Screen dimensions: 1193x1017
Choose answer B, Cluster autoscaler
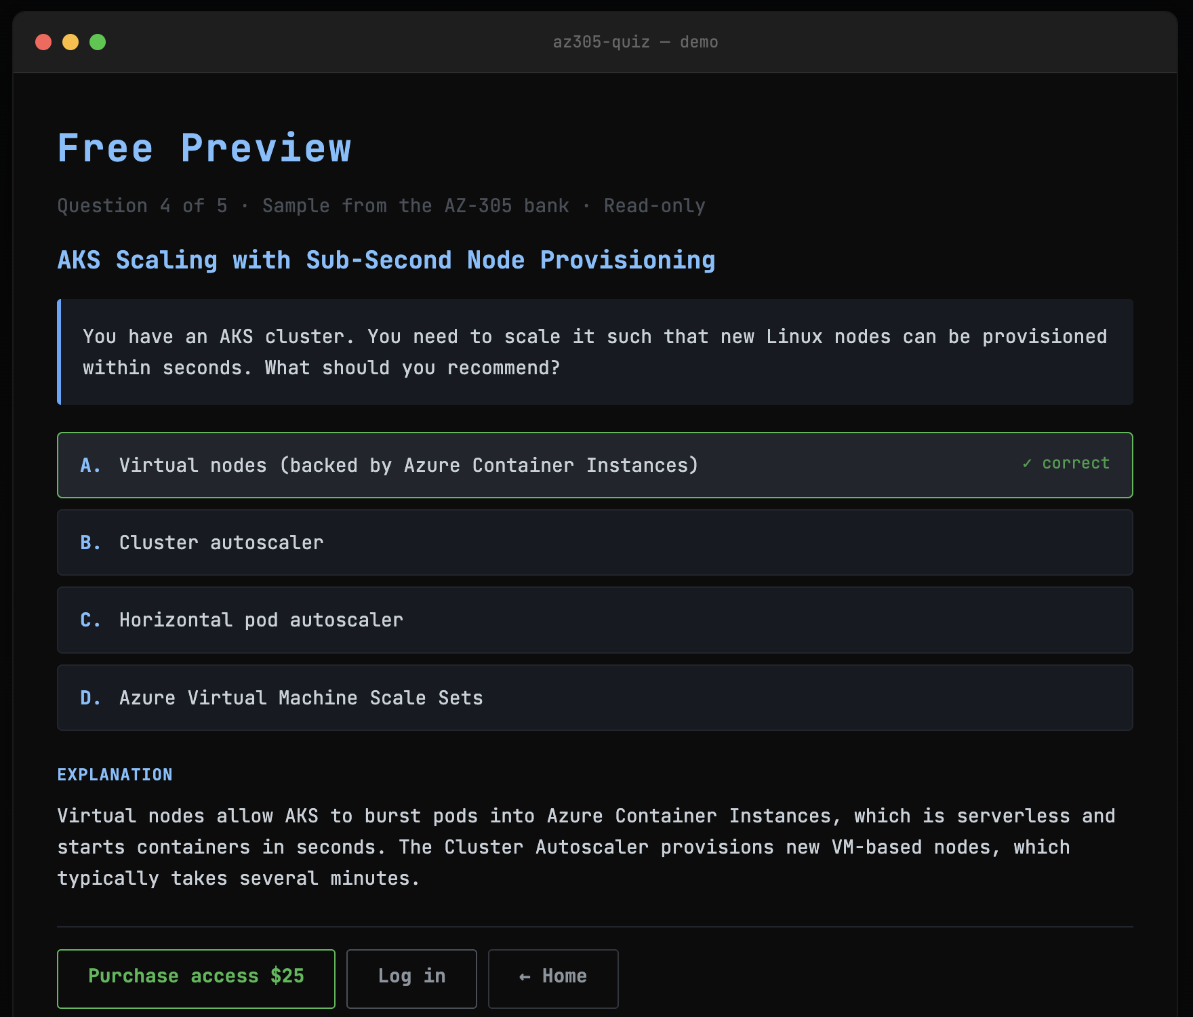pyautogui.click(x=221, y=542)
